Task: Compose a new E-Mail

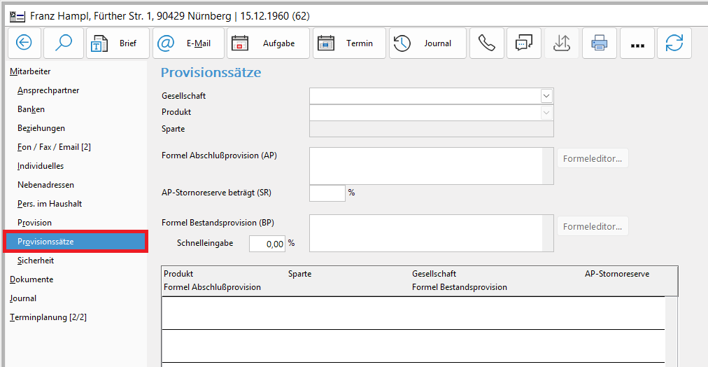Action: click(188, 43)
